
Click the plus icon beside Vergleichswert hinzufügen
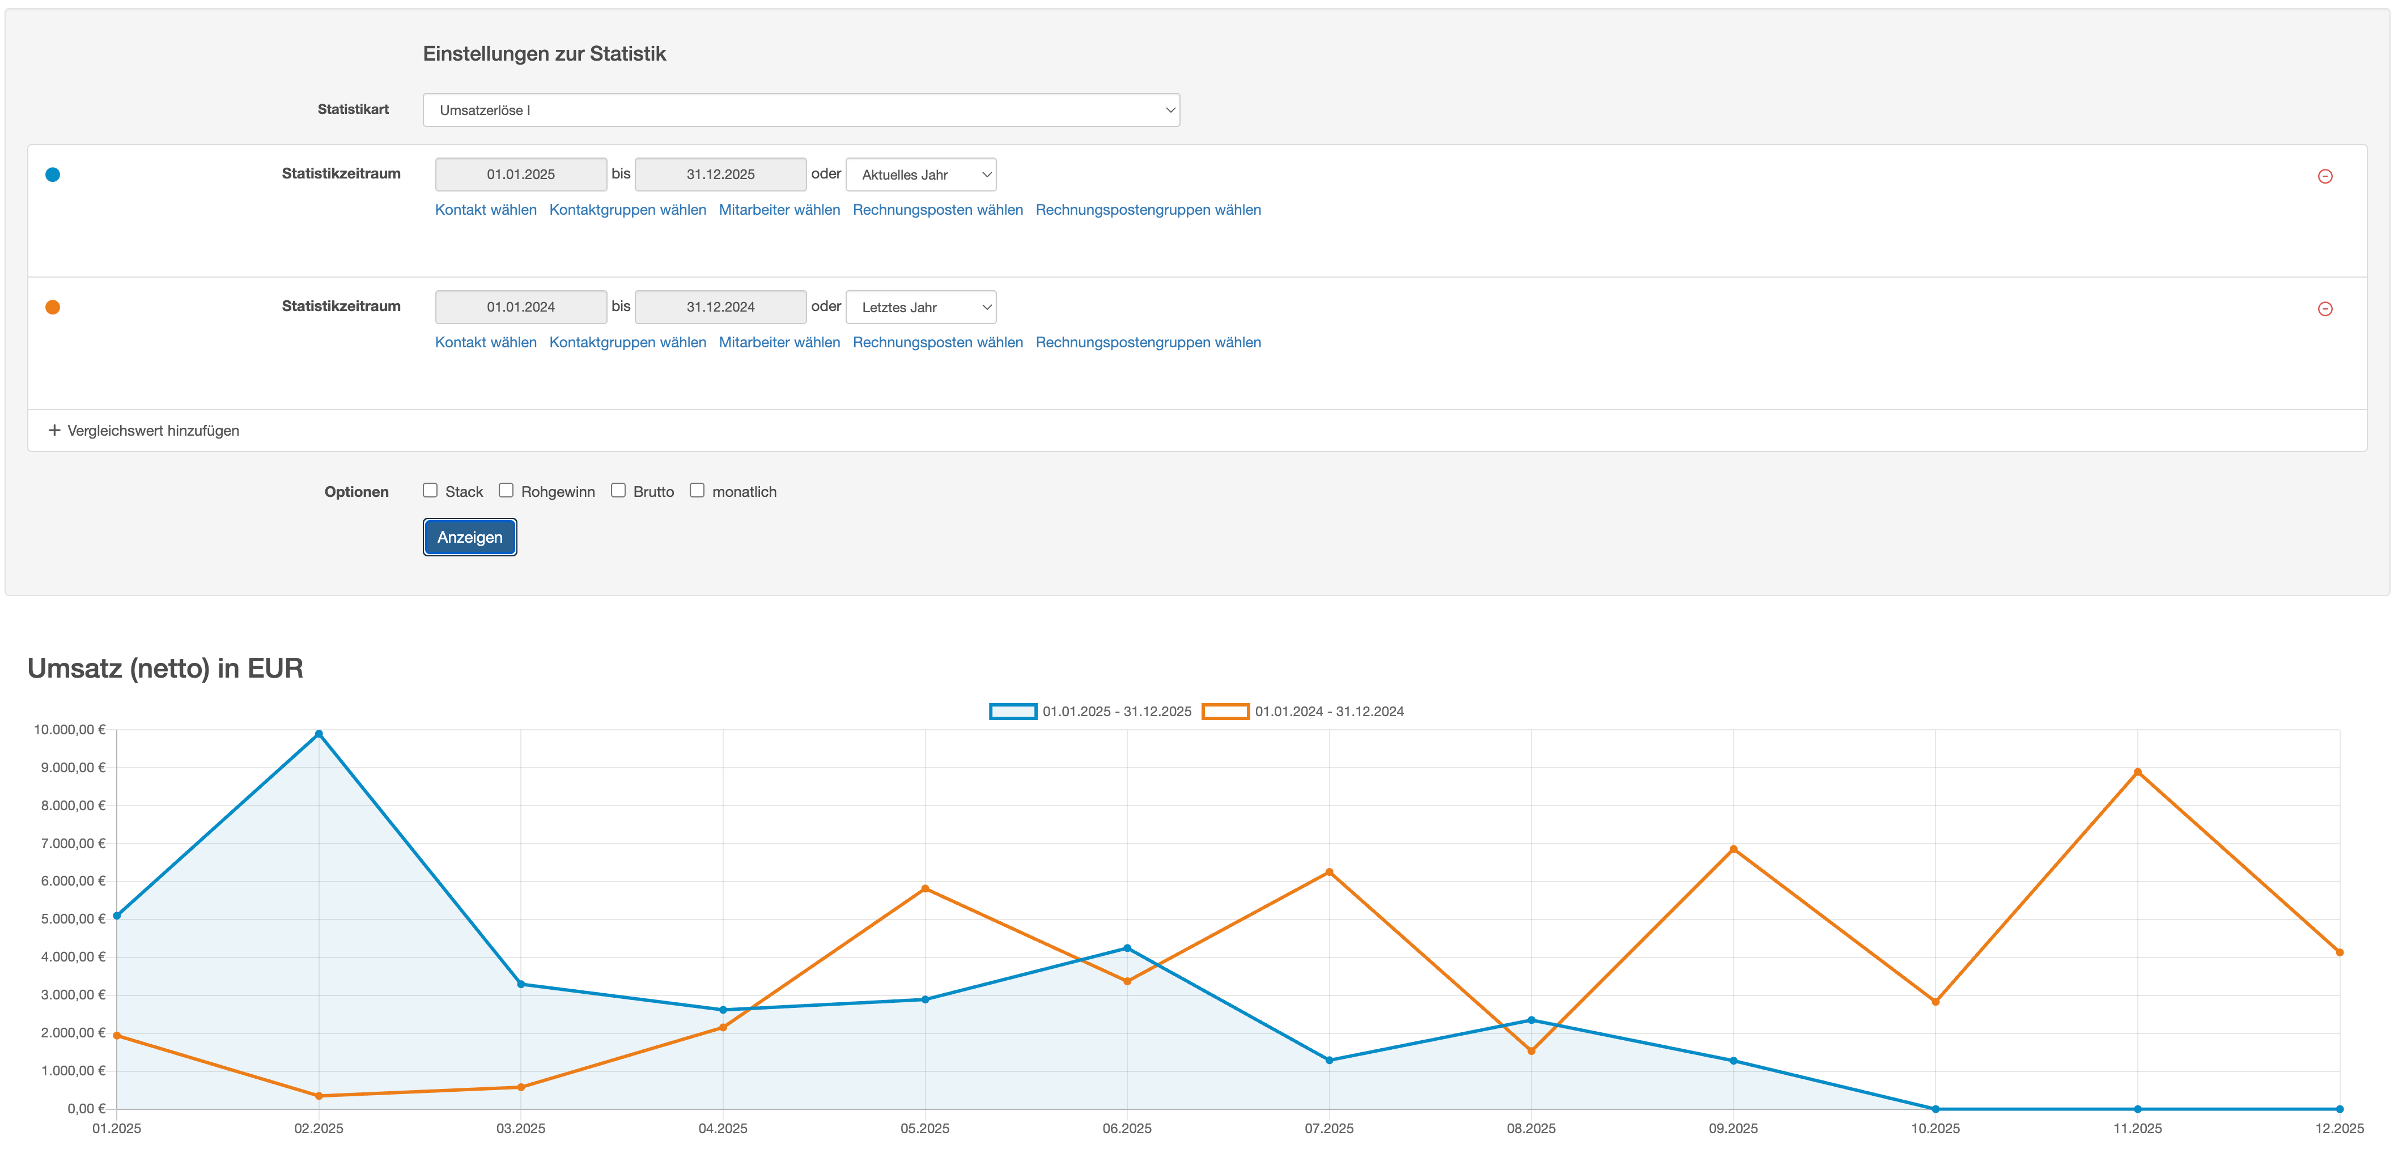(x=55, y=430)
